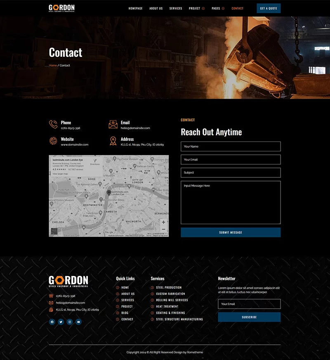Zoom out on the map
Image resolution: width=330 pixels, height=360 pixels.
pos(163,229)
